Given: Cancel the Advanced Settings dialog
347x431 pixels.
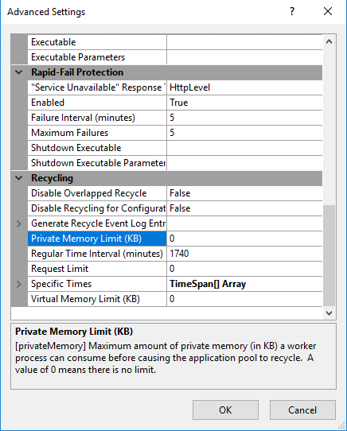Looking at the screenshot, I should click(302, 410).
